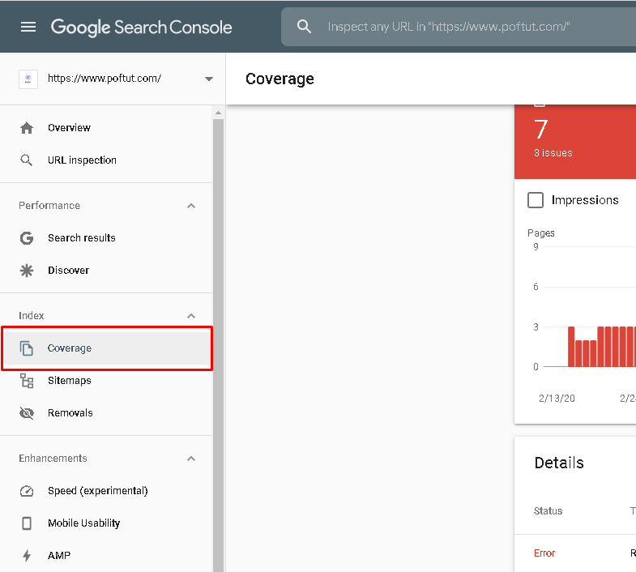Open Mobile Usability report
636x572 pixels.
[83, 523]
